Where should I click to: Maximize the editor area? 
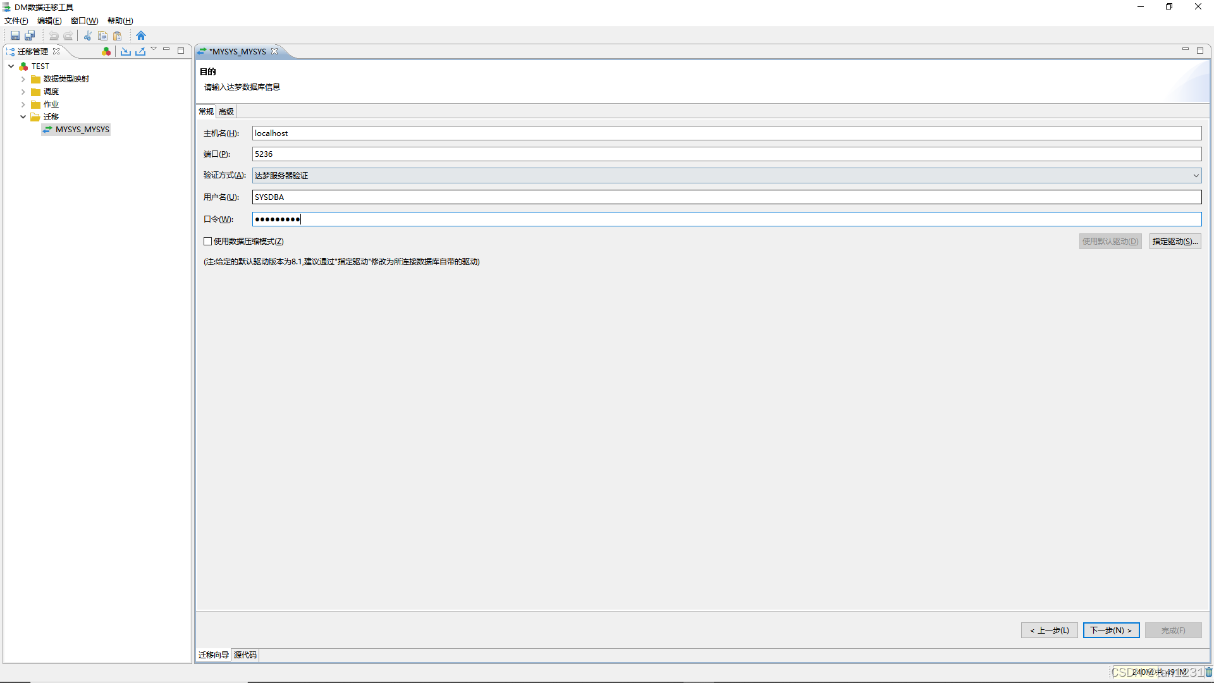1200,51
